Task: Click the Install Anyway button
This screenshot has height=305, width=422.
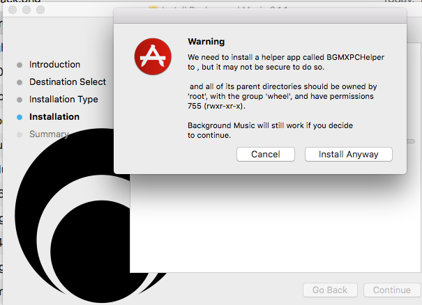Action: [349, 155]
